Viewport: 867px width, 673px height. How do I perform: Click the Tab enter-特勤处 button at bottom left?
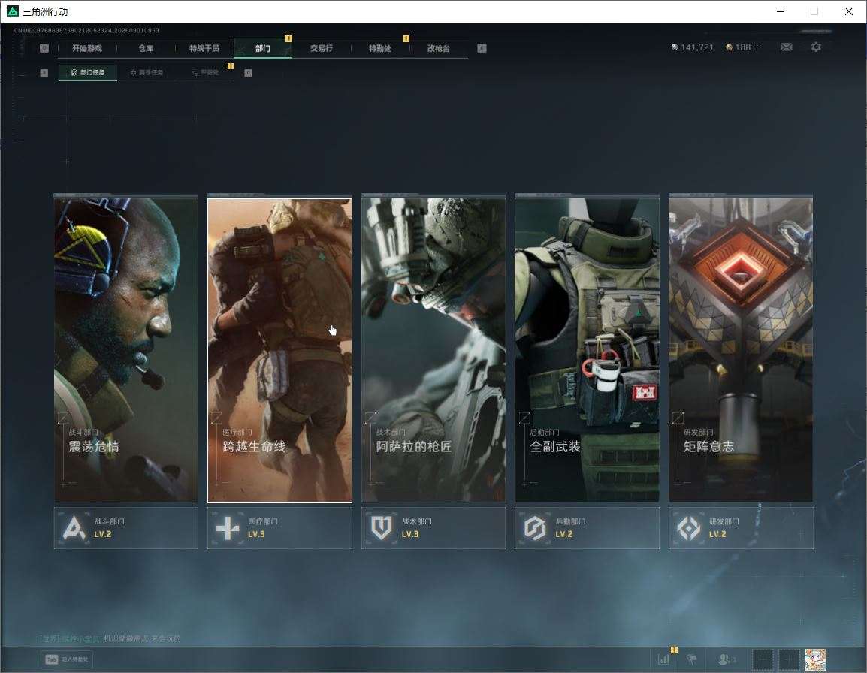pyautogui.click(x=67, y=659)
